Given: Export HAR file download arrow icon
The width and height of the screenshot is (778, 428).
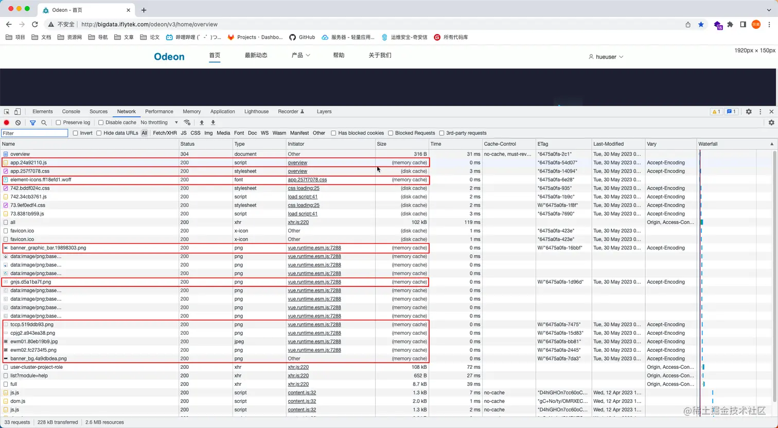Looking at the screenshot, I should tap(213, 123).
